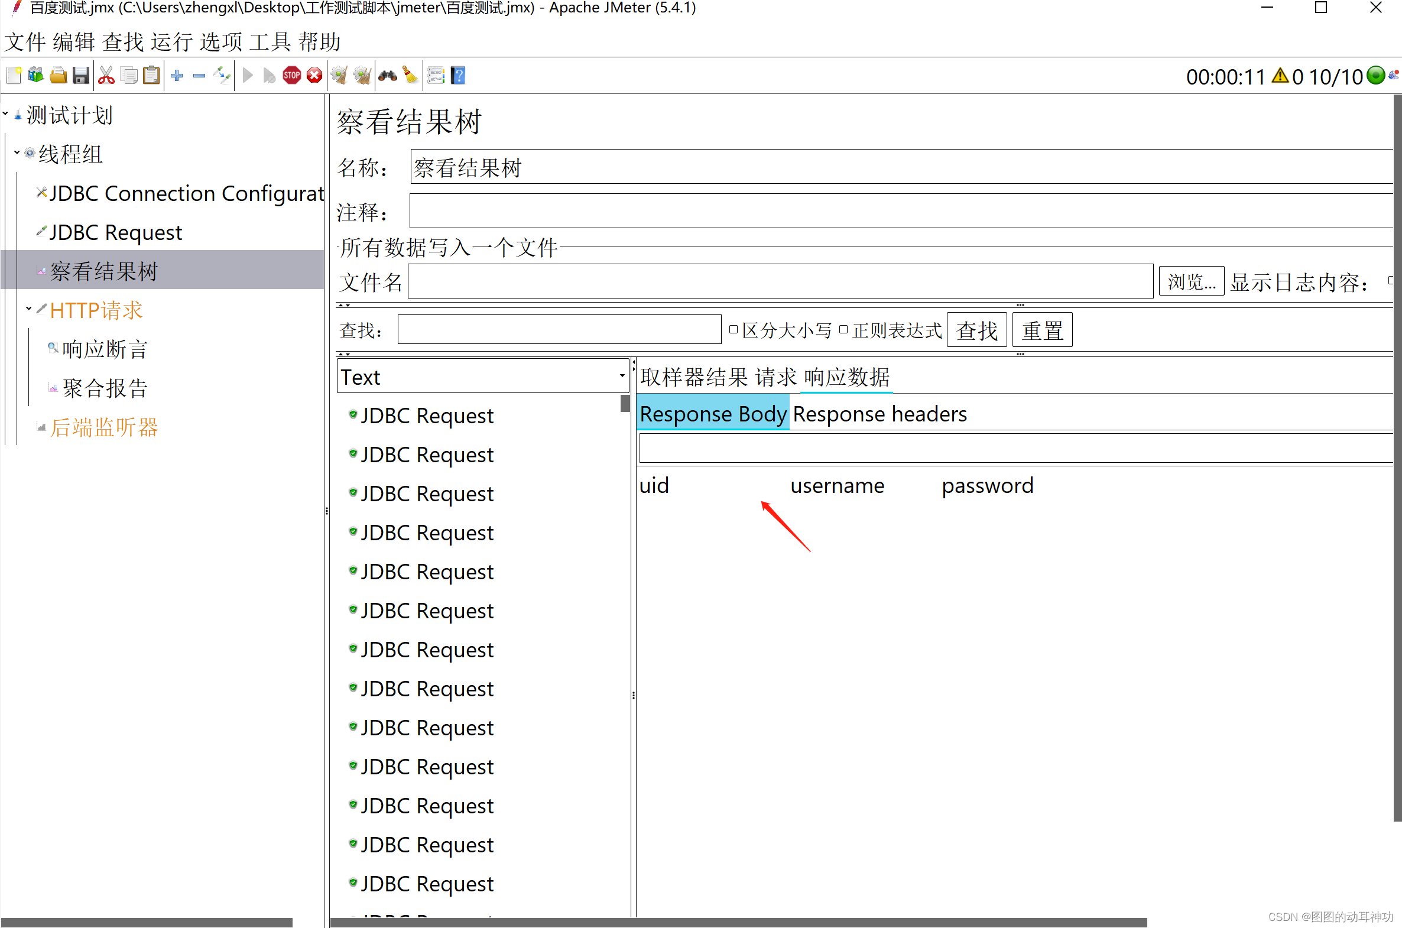This screenshot has width=1402, height=928.
Task: Click the red STOP toolbar icon
Action: click(x=292, y=75)
